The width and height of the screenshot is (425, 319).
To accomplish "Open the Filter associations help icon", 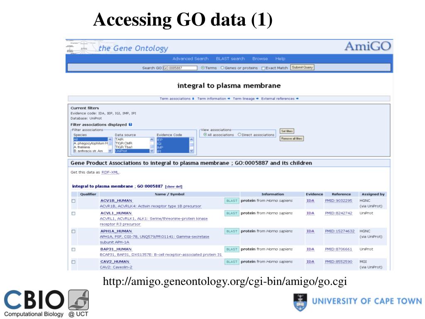I will click(130, 125).
